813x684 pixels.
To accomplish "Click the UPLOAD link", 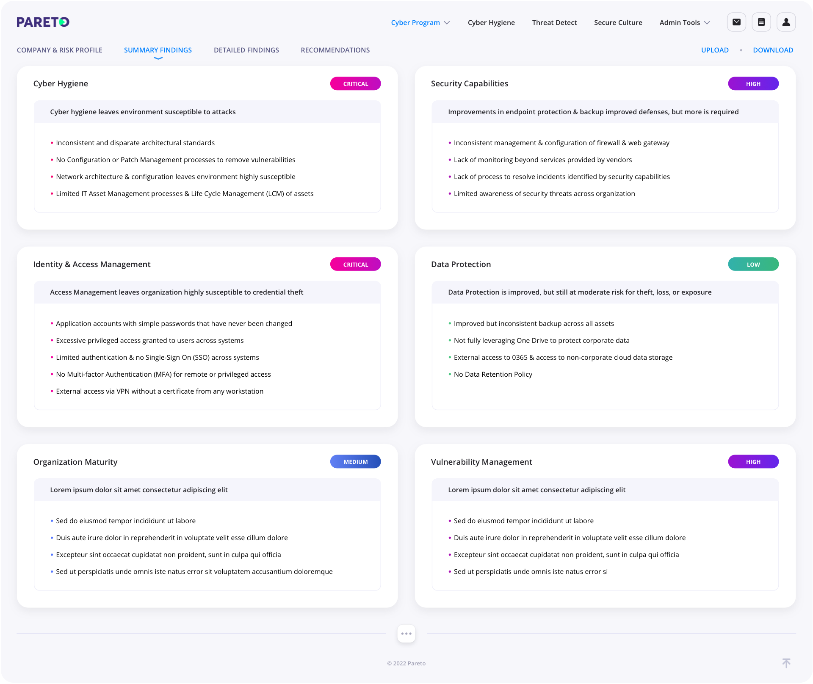I will click(x=715, y=50).
